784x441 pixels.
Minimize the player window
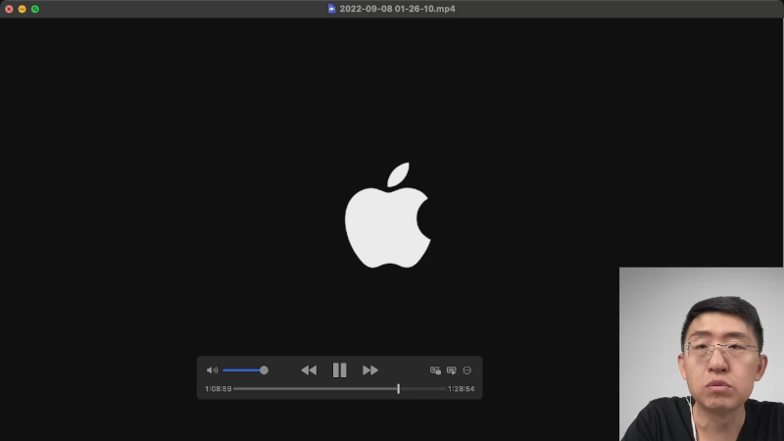(x=22, y=9)
